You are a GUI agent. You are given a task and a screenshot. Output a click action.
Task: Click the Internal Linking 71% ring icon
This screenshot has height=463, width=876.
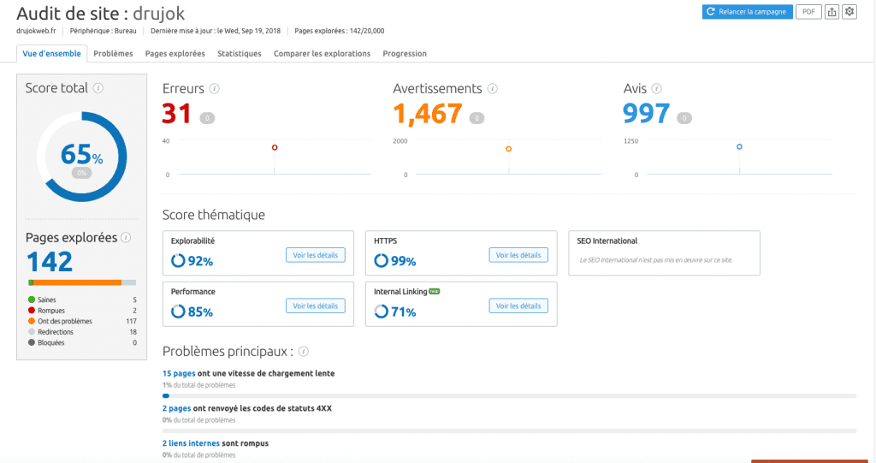pyautogui.click(x=381, y=312)
